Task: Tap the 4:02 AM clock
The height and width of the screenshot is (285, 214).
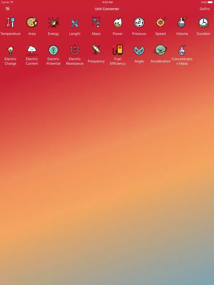Action: (107, 2)
